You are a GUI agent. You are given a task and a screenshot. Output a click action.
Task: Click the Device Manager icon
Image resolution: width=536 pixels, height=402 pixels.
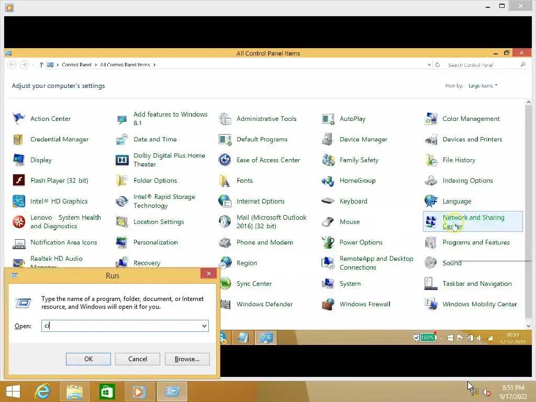pyautogui.click(x=328, y=139)
